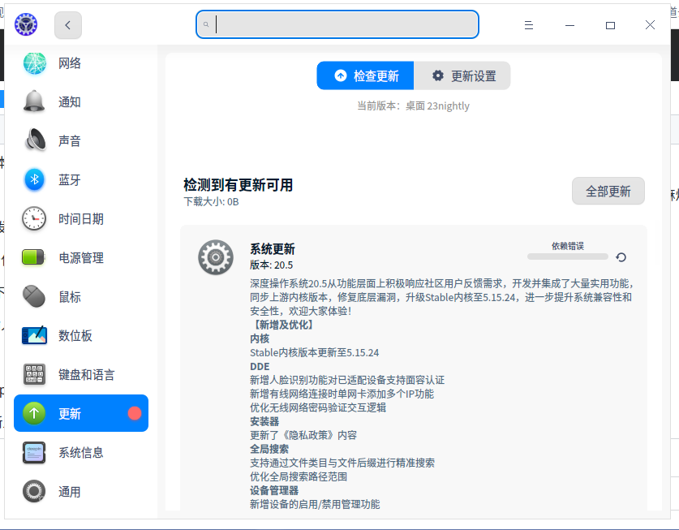Open 系统信息 (System Info) from the sidebar

point(33,452)
